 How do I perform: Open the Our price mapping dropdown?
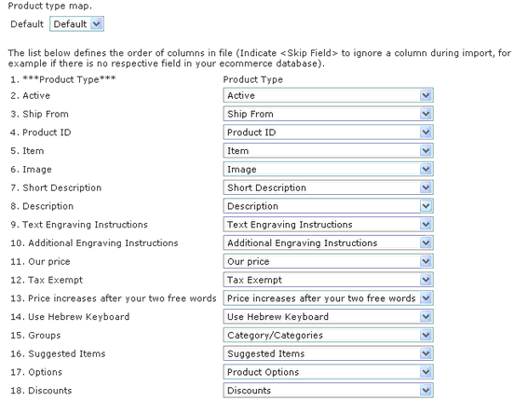coord(328,261)
